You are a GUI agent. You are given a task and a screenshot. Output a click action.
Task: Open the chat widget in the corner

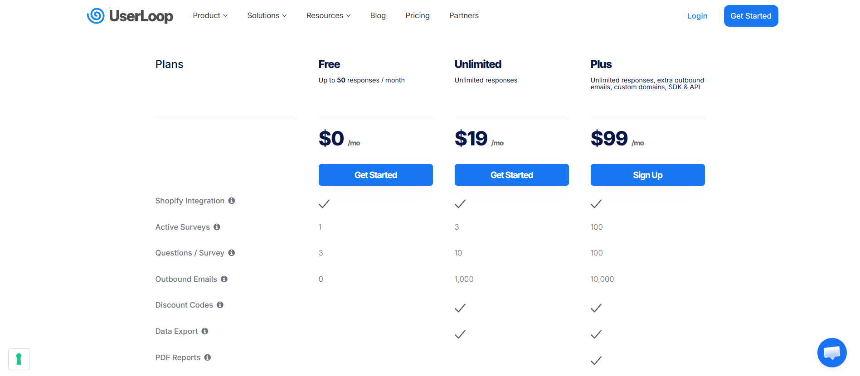(x=832, y=352)
